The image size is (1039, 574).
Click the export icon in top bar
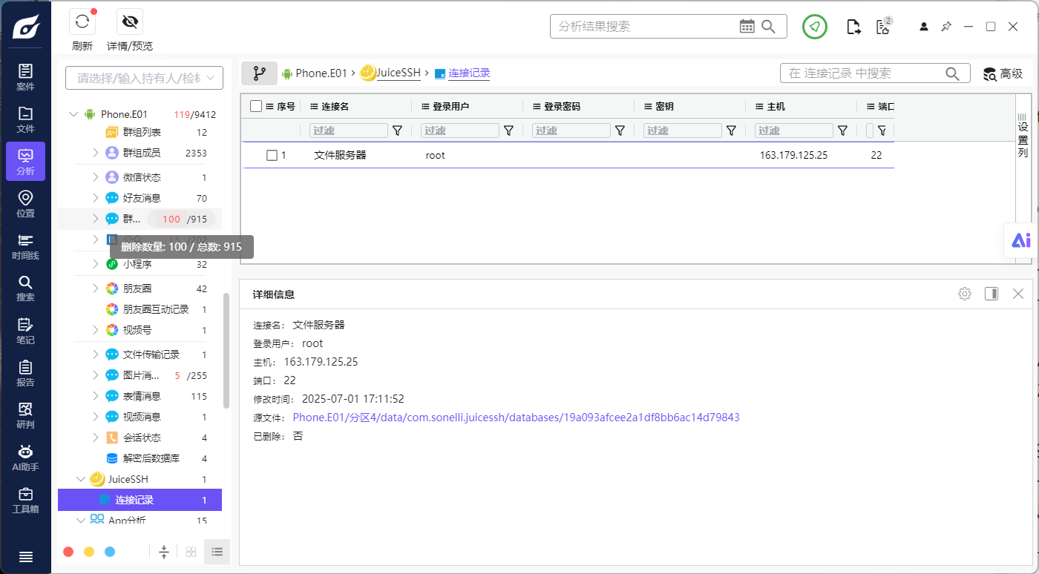(x=854, y=27)
